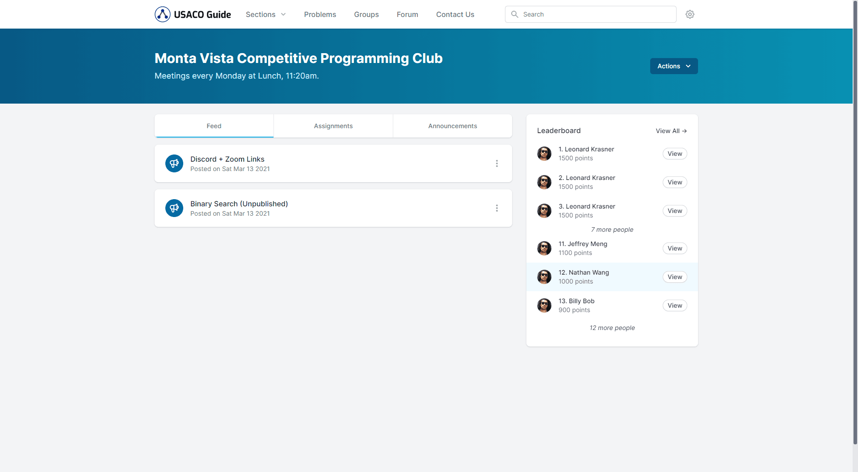Open three-dot menu for Discord + Zoom Links
Image resolution: width=858 pixels, height=472 pixels.
point(496,163)
